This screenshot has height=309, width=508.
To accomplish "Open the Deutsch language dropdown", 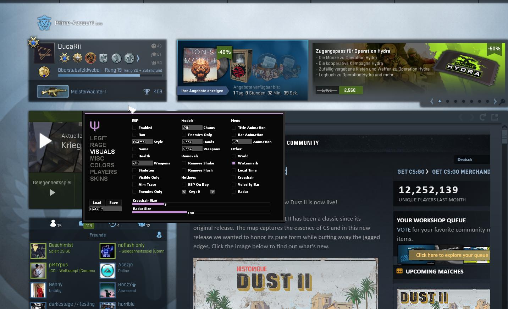I will point(471,159).
